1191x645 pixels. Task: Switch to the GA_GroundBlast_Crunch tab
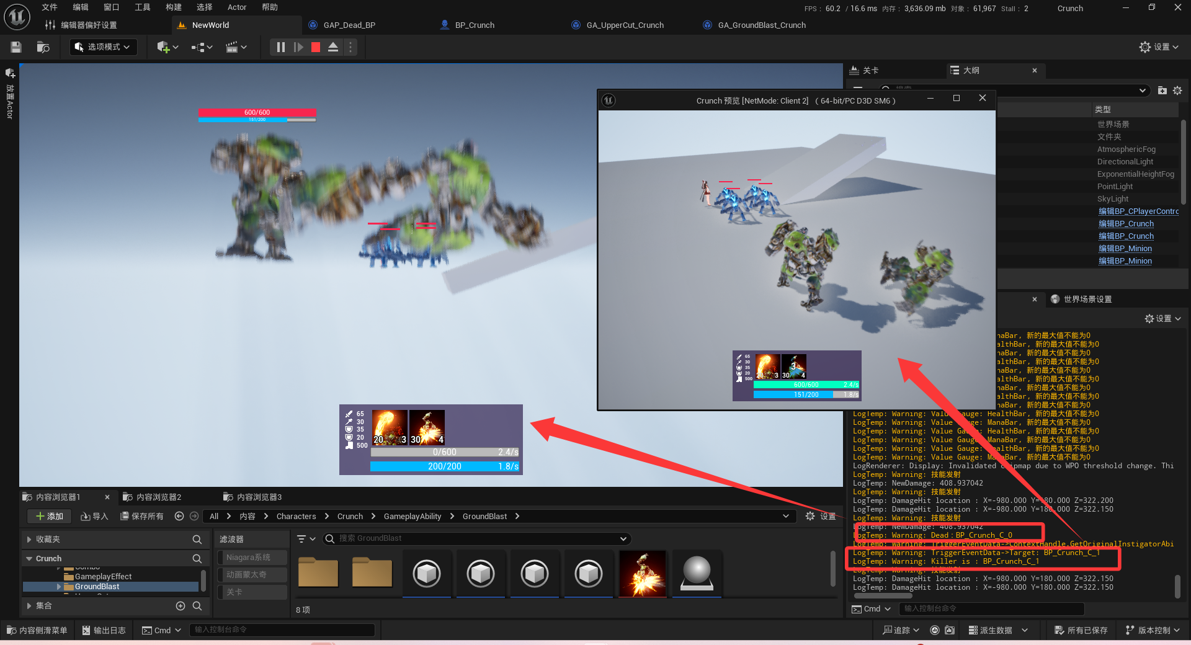click(762, 25)
